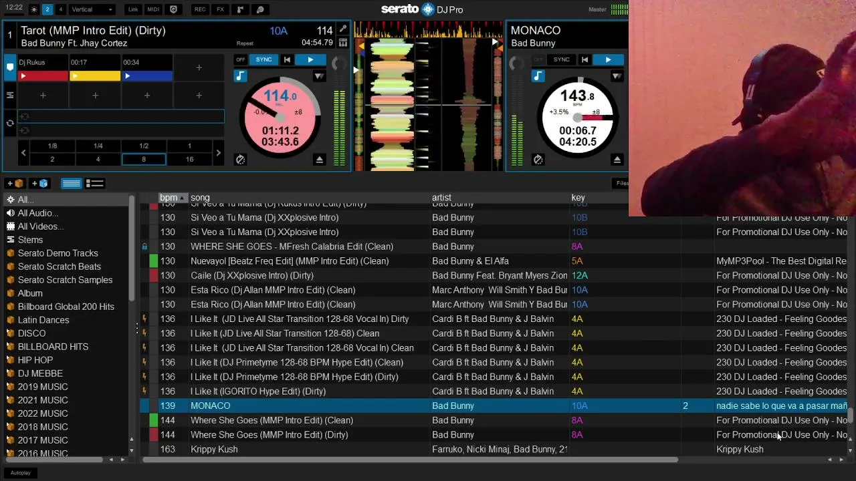856x481 pixels.
Task: Show previous loop sizes on deck 1
Action: 23,153
